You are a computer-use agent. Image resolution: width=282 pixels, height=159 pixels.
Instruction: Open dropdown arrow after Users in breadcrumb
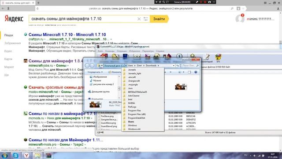135,66
